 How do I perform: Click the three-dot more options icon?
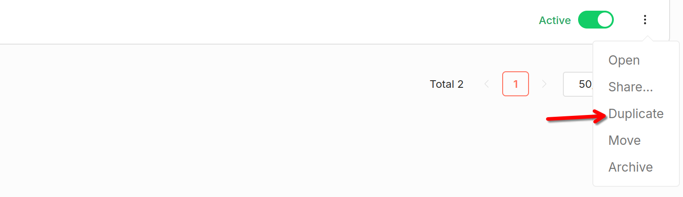pyautogui.click(x=645, y=20)
